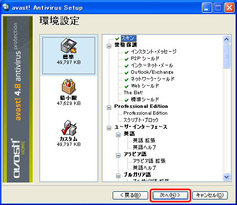Collapse the ブルガリア語 language node
The height and width of the screenshot is (205, 237).
(118, 176)
